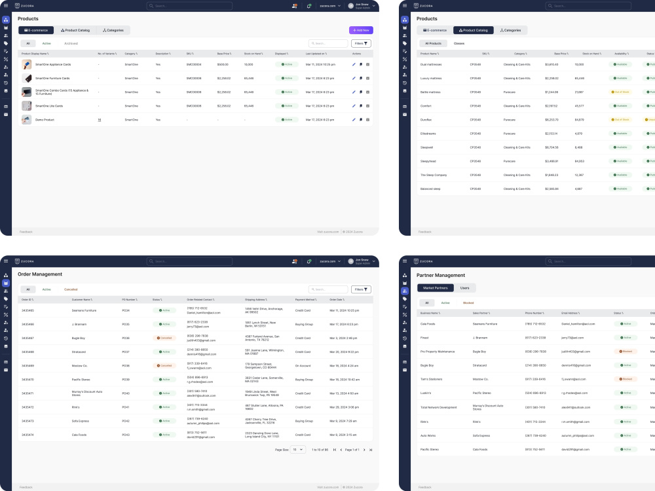
Task: Click cart icon in E-commerce products sidebar
Action: (6, 27)
